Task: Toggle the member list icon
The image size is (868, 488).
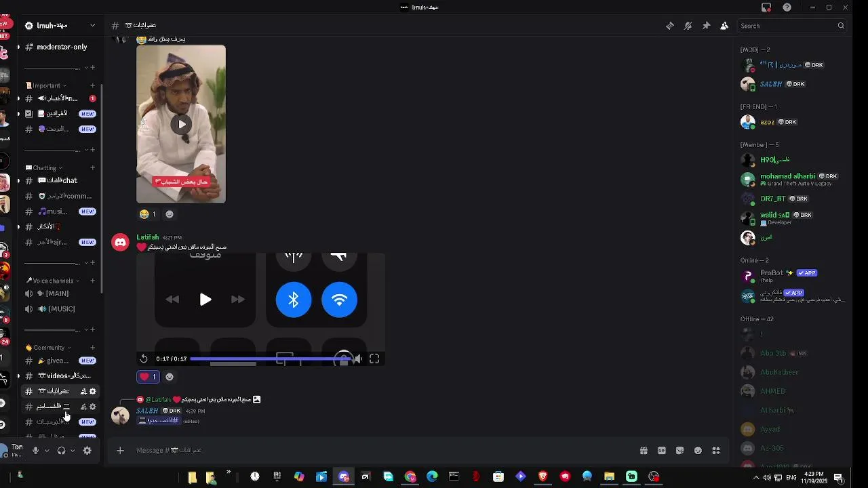Action: [x=724, y=26]
